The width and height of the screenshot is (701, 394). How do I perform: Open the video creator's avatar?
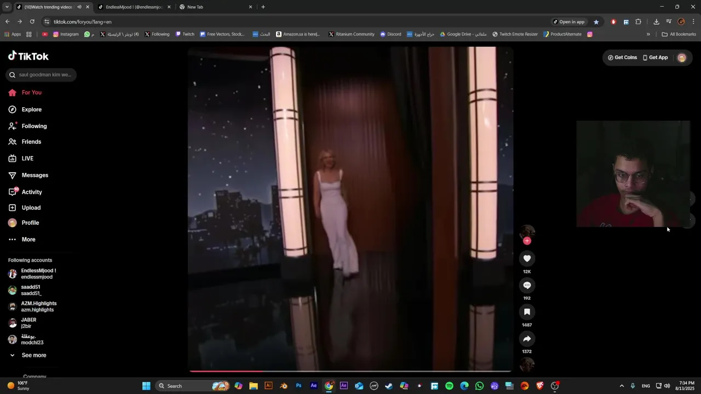point(527,232)
